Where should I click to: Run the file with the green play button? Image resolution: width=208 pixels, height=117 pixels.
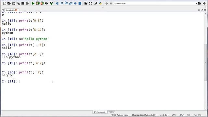click(x=33, y=4)
